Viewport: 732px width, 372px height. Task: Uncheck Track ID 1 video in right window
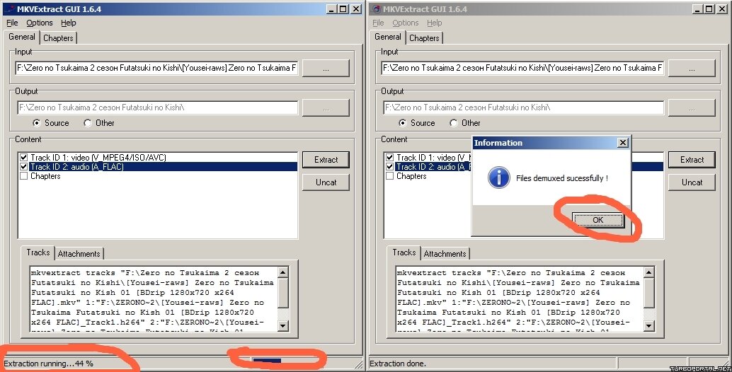click(390, 158)
